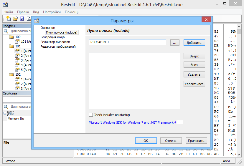This screenshot has height=166, width=244.
Task: Click hex view scrollbar up arrow
Action: click(x=239, y=26)
